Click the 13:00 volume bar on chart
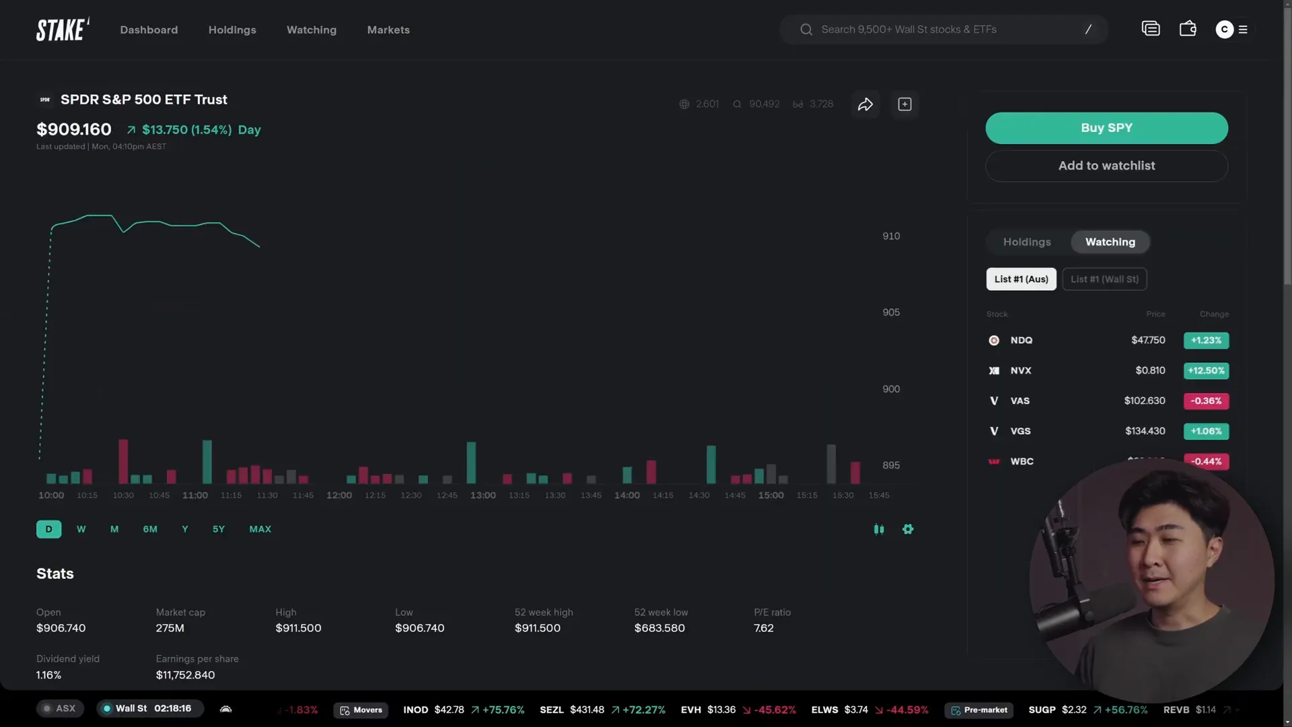Image resolution: width=1292 pixels, height=727 pixels. click(x=471, y=462)
